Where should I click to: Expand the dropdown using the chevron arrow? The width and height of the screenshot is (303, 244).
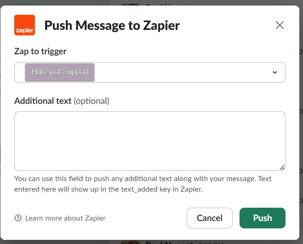coord(275,73)
